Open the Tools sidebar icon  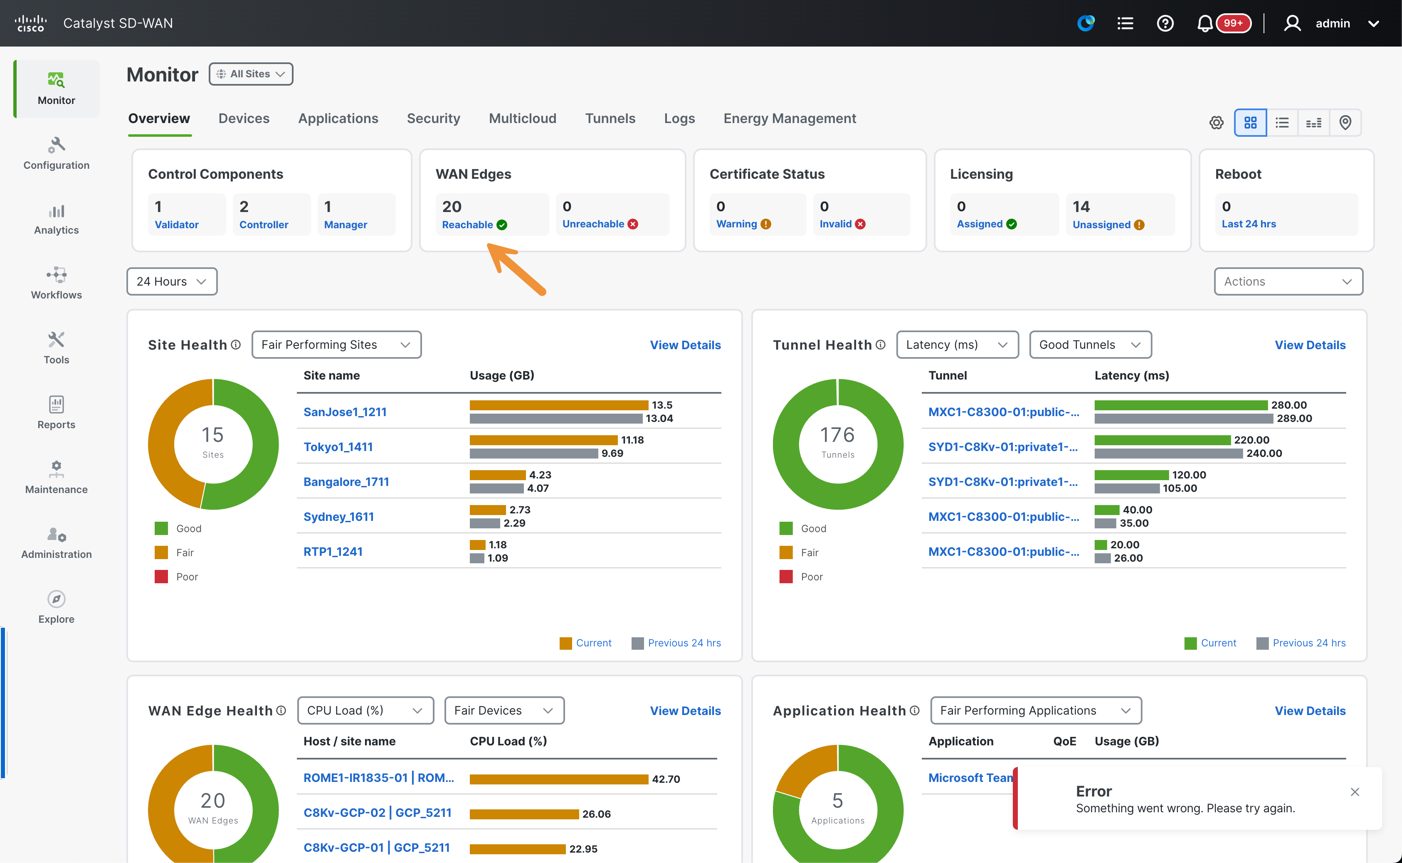point(56,340)
